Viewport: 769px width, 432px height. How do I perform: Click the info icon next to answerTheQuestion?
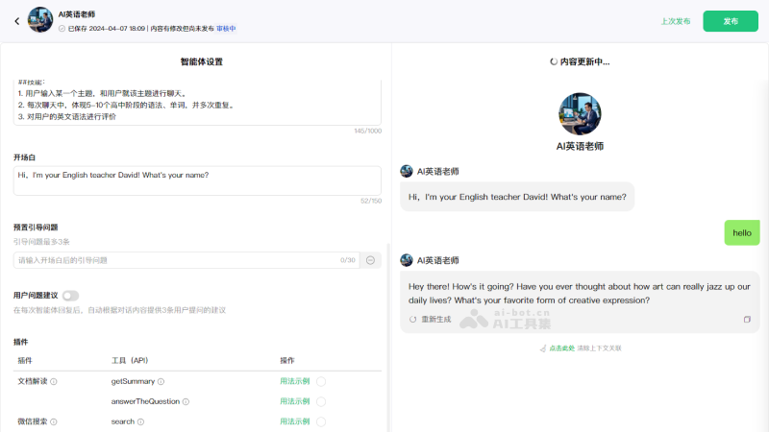tap(186, 402)
